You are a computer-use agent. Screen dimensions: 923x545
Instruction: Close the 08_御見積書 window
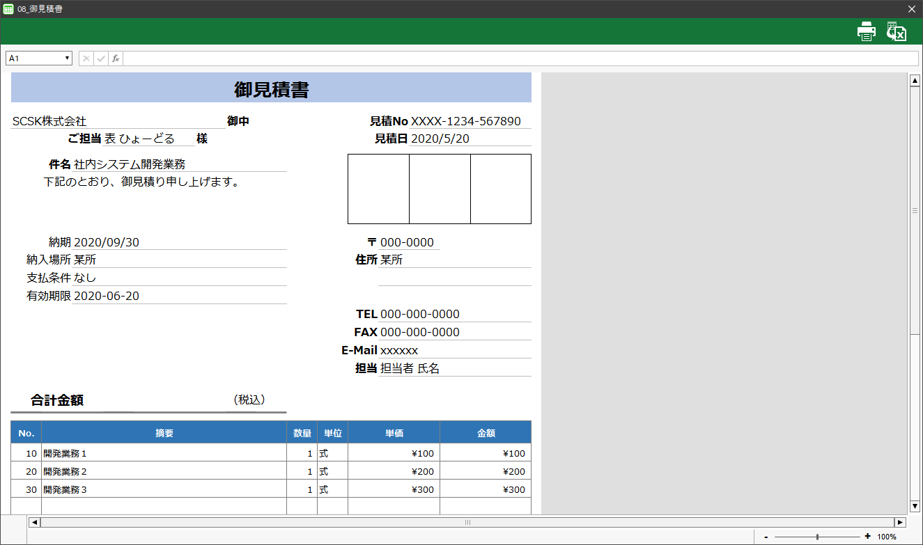[911, 9]
